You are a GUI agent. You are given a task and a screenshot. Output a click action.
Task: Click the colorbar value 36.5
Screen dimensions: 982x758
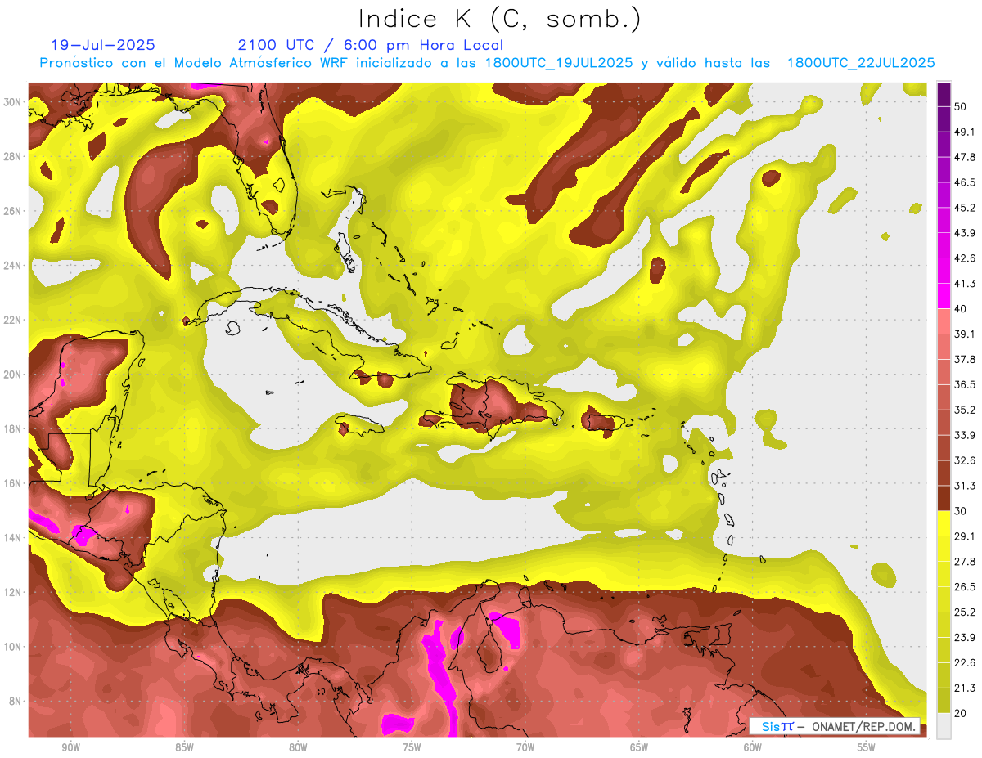[965, 384]
